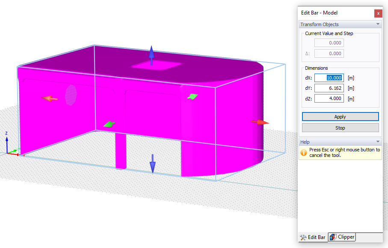Click the Dimensions group label
The width and height of the screenshot is (388, 248).
[316, 68]
